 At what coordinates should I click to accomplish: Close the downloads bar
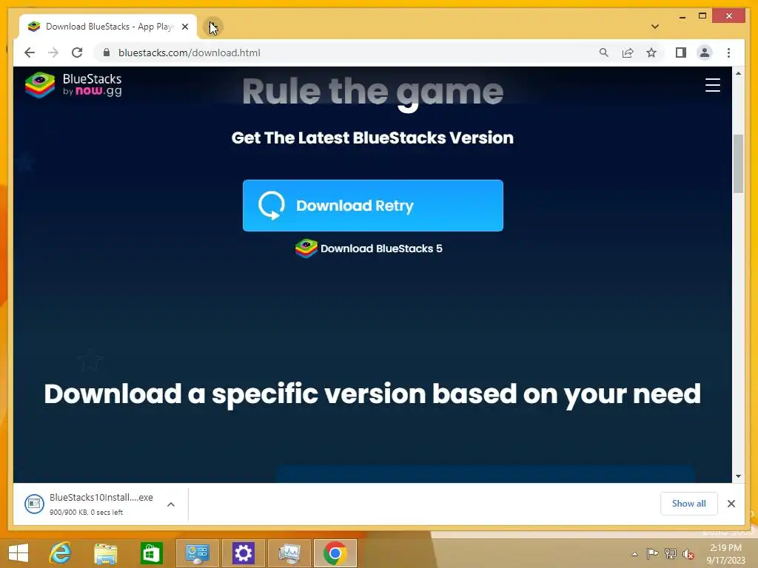731,504
